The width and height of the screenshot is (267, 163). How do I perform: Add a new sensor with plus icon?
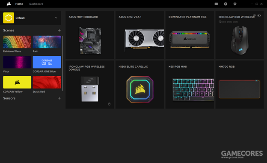click(x=59, y=98)
